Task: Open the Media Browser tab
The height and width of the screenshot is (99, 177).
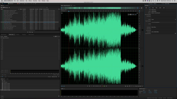Action: point(4,35)
